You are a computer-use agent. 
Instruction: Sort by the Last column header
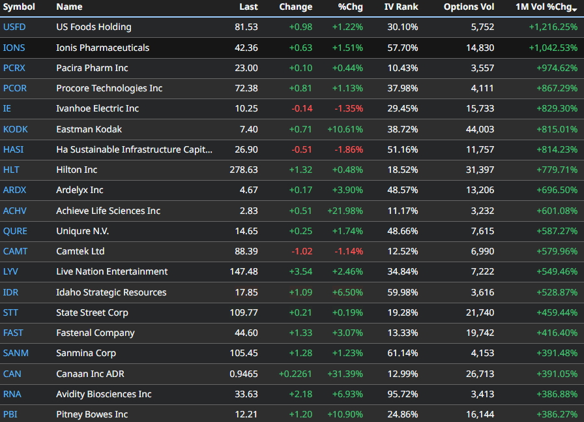(x=248, y=7)
